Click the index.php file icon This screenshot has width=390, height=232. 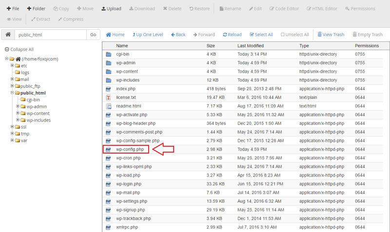[x=108, y=89]
